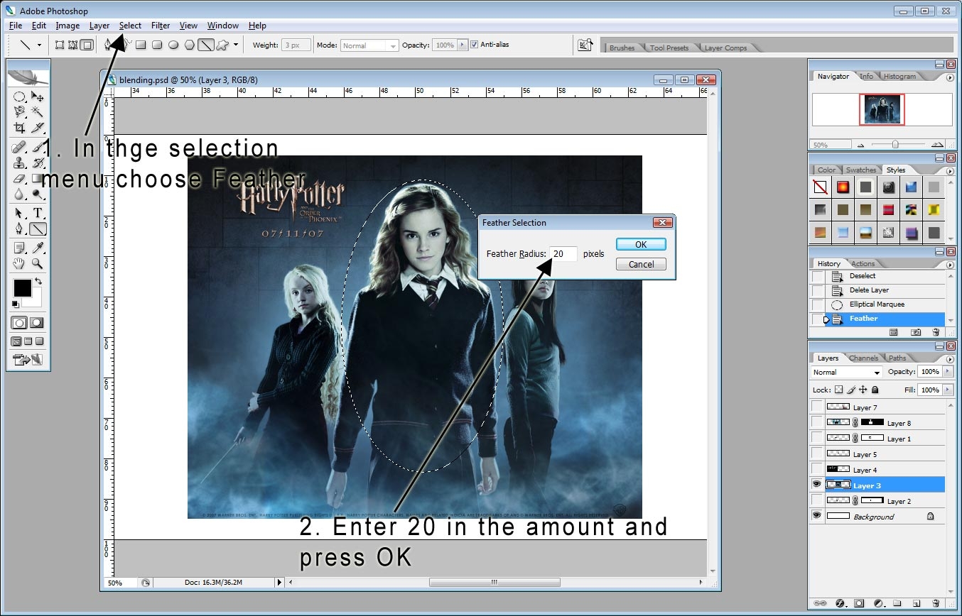Click Cancel in Feather Selection dialog
Image resolution: width=962 pixels, height=616 pixels.
641,264
